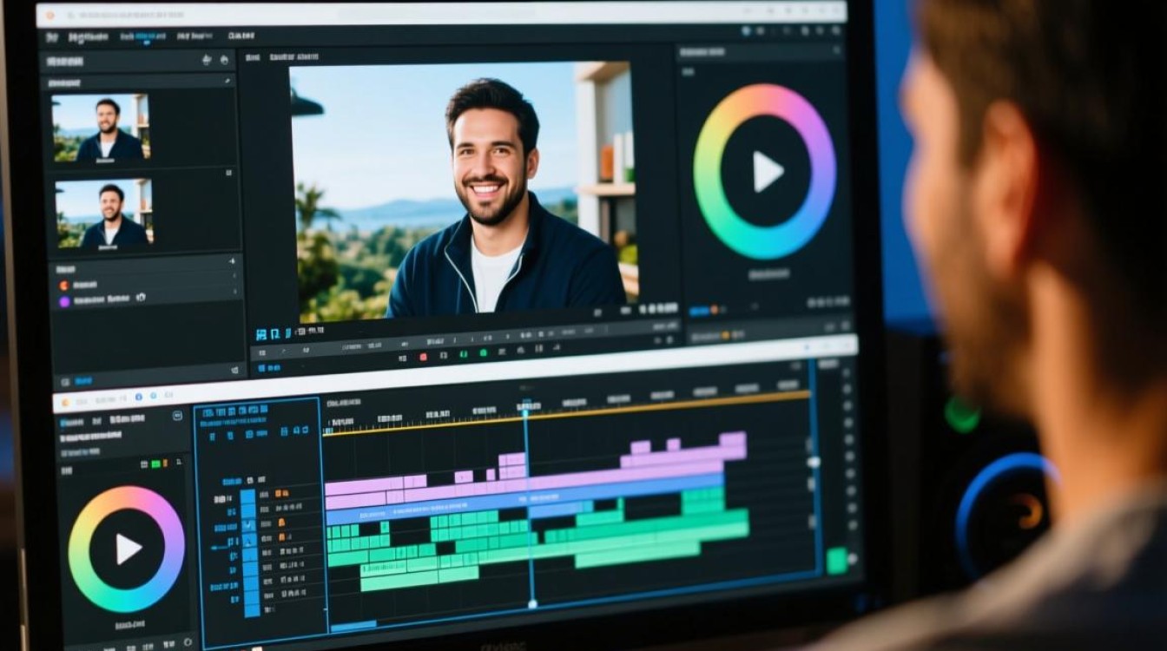Click the red record button in the transport bar

[424, 357]
